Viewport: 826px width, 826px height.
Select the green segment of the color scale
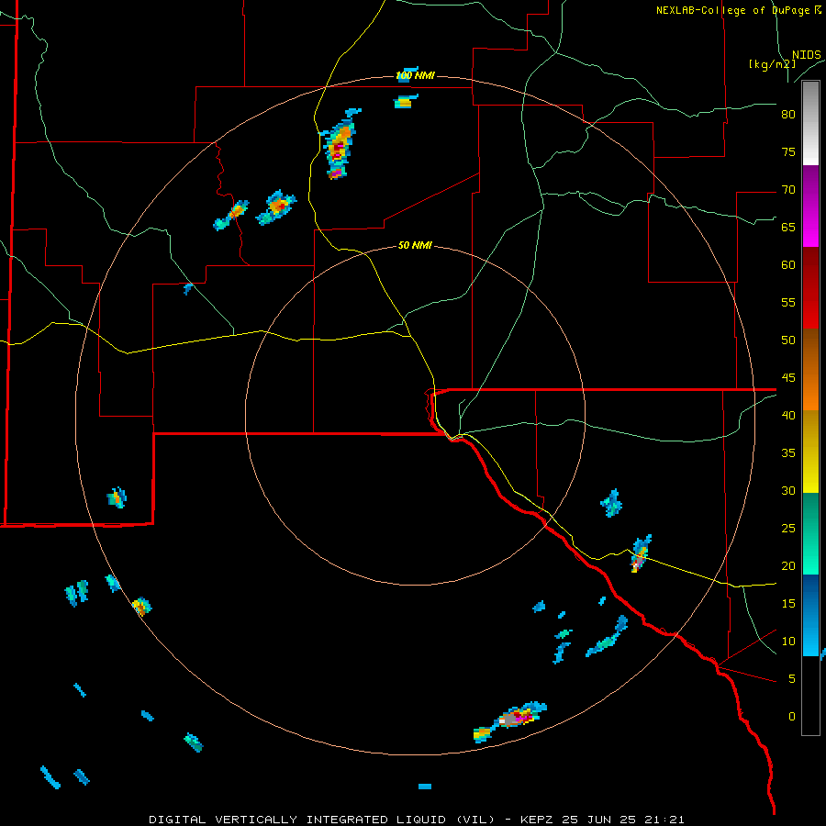pyautogui.click(x=810, y=533)
